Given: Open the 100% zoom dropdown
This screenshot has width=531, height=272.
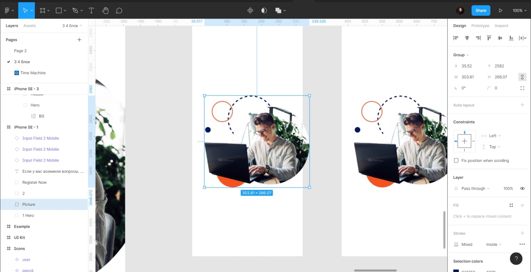Looking at the screenshot, I should coord(519,10).
